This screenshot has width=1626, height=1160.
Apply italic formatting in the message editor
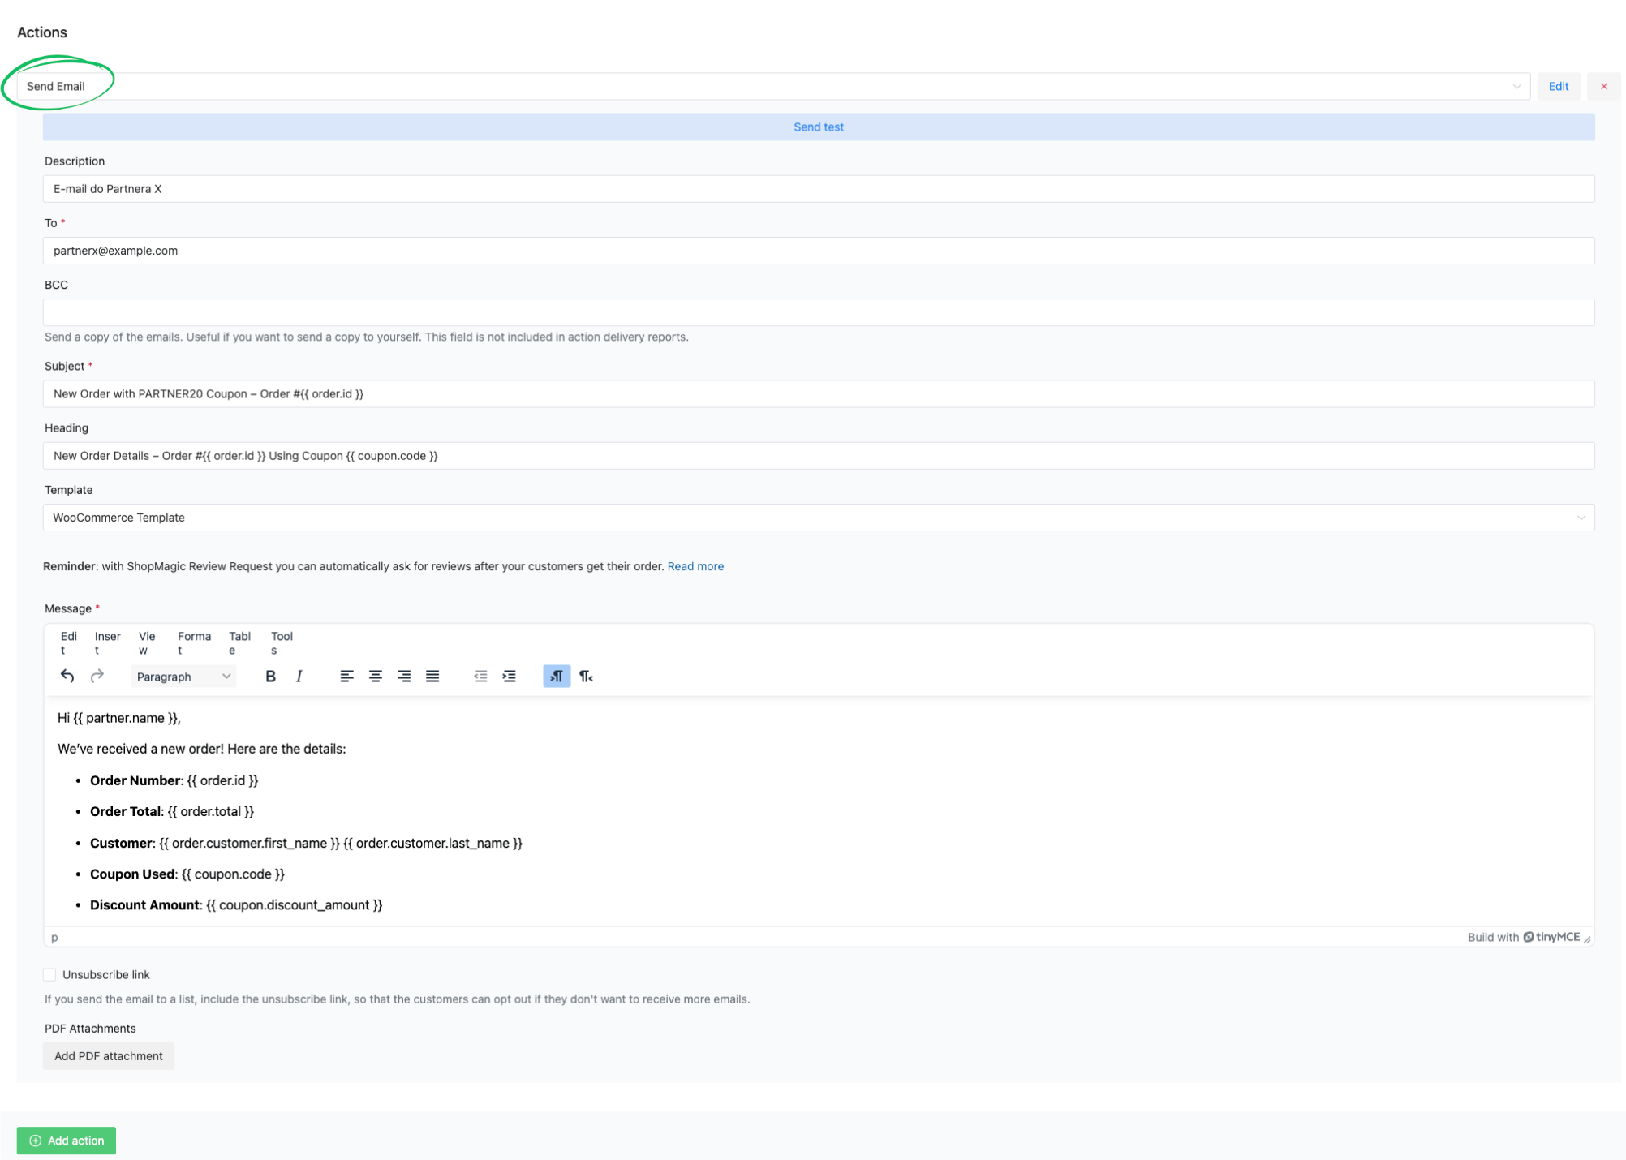click(x=299, y=676)
